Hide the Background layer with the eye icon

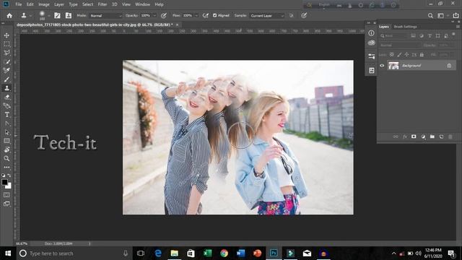point(382,66)
